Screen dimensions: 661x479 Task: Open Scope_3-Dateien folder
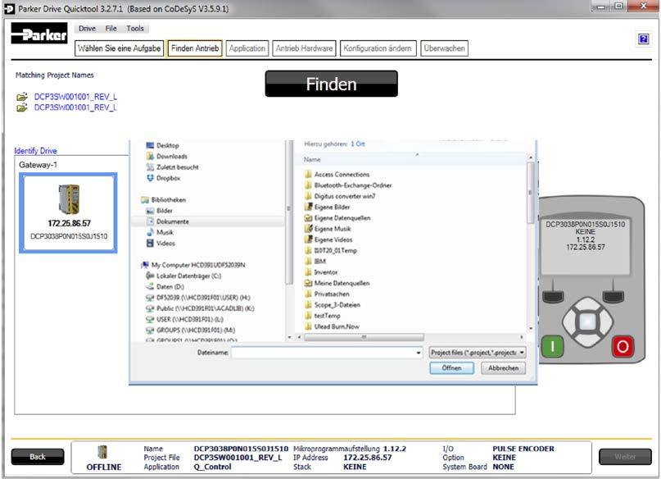click(x=333, y=305)
